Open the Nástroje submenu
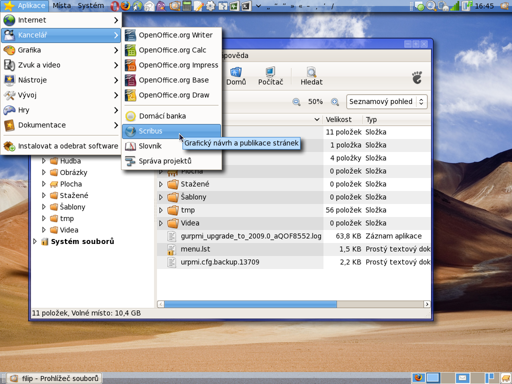 point(61,80)
